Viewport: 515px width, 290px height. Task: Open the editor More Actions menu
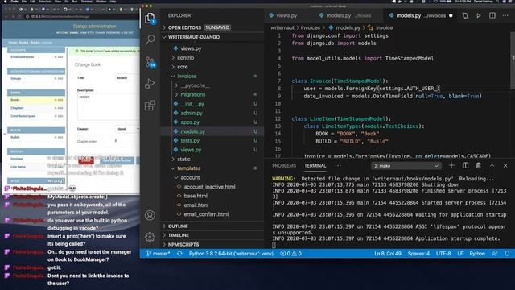[505, 16]
